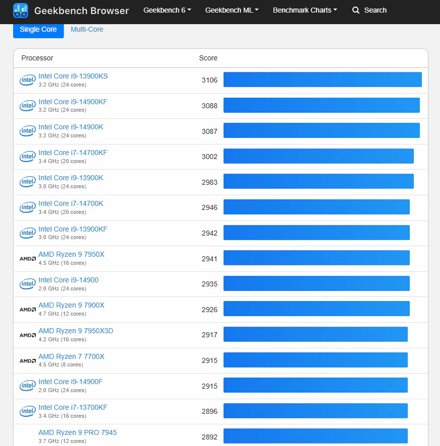Click the score bar for i7-13700KF

click(x=316, y=411)
